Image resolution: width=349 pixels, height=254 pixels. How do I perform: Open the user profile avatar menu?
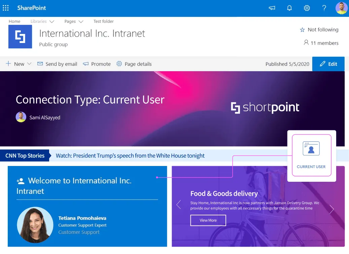341,8
